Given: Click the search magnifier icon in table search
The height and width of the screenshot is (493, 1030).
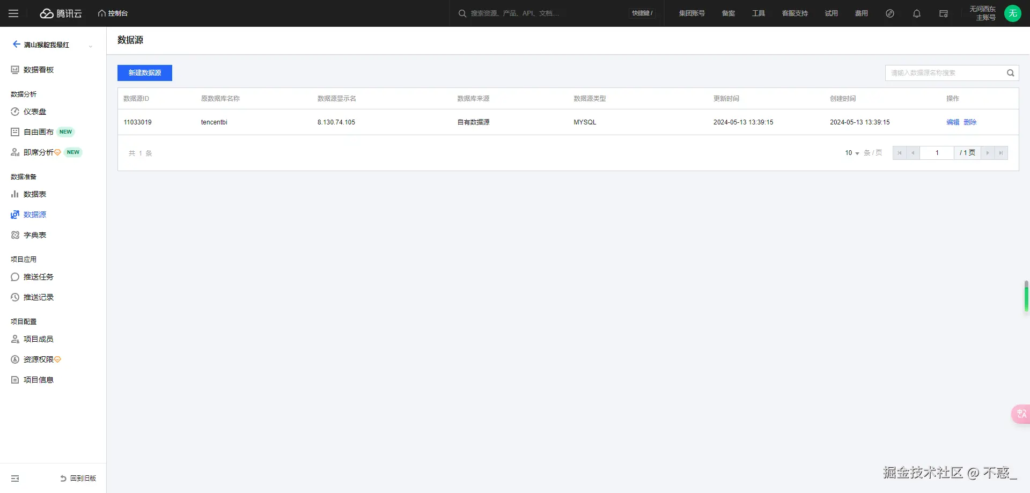Looking at the screenshot, I should click(1011, 73).
